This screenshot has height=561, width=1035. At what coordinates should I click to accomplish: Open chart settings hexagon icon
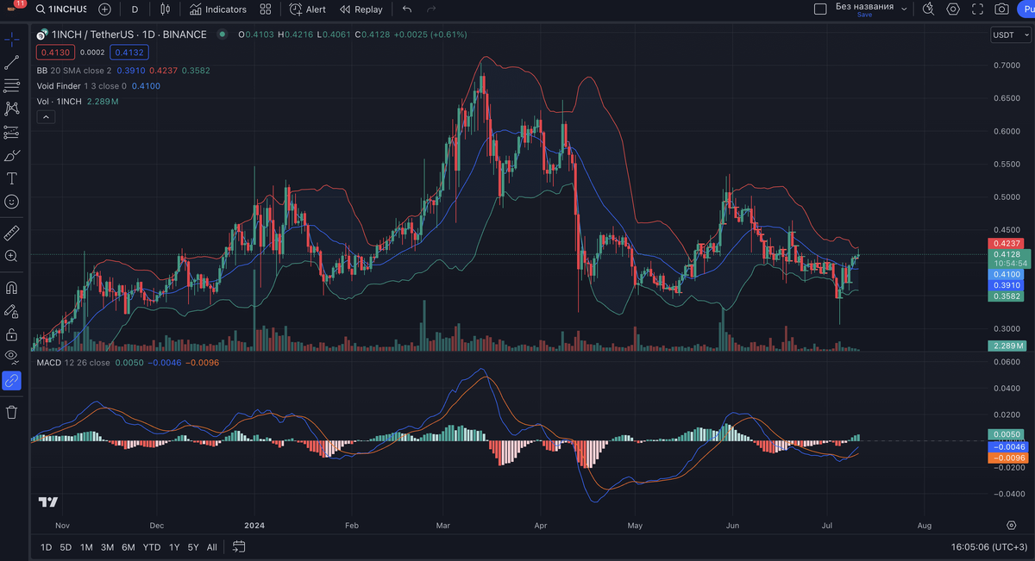click(x=953, y=9)
